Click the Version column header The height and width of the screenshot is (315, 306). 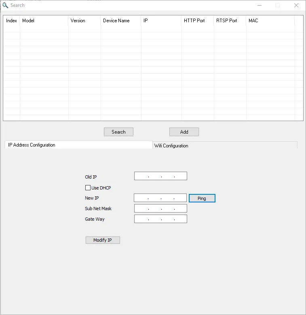pos(84,21)
